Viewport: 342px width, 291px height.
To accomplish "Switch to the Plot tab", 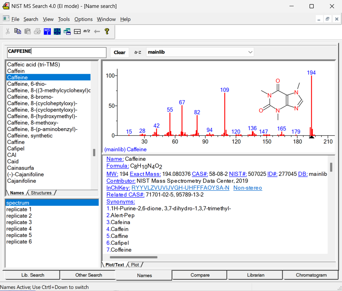I will (x=135, y=265).
